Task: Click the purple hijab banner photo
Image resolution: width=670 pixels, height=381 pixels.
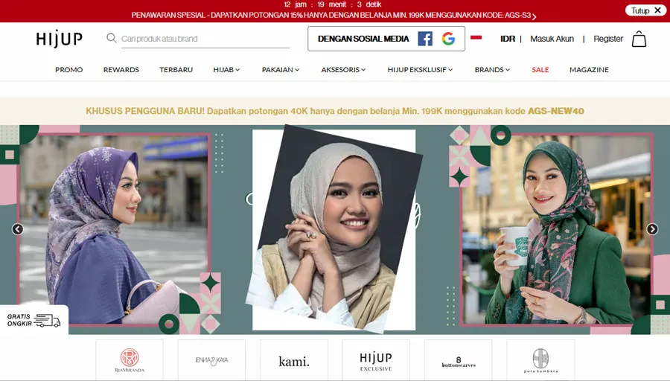Action: point(115,229)
